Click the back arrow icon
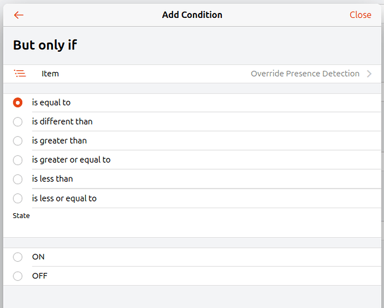Viewport: 384px width, 308px height. [19, 15]
